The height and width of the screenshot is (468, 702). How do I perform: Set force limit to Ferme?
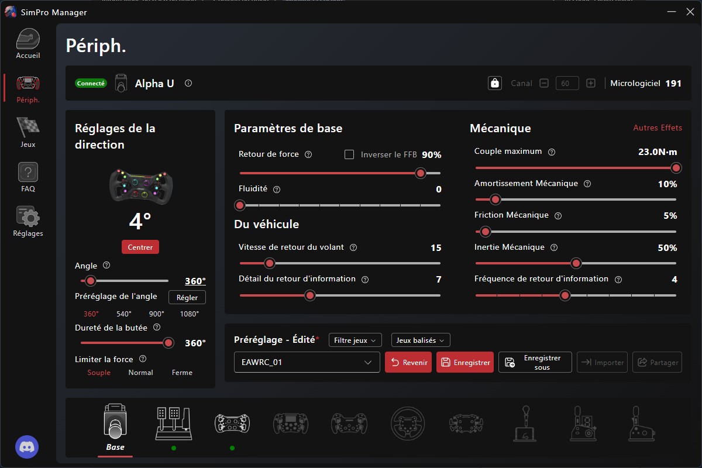pyautogui.click(x=182, y=373)
